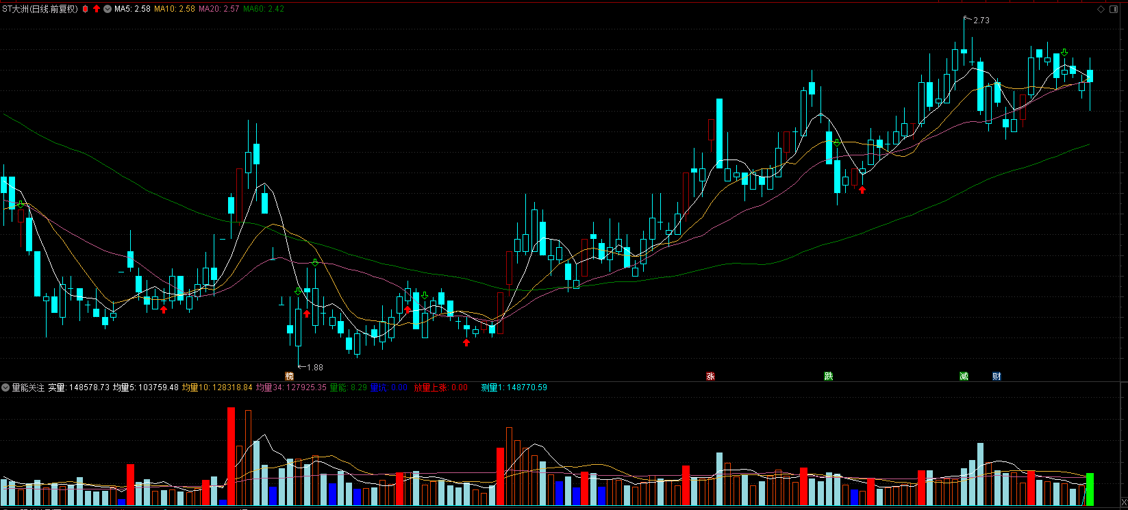The image size is (1128, 510).
Task: Click the red buy arrow under the 1.88 low area
Action: pos(307,314)
